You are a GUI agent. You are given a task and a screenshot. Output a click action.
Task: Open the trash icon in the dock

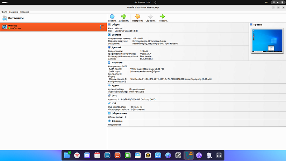click(x=209, y=155)
